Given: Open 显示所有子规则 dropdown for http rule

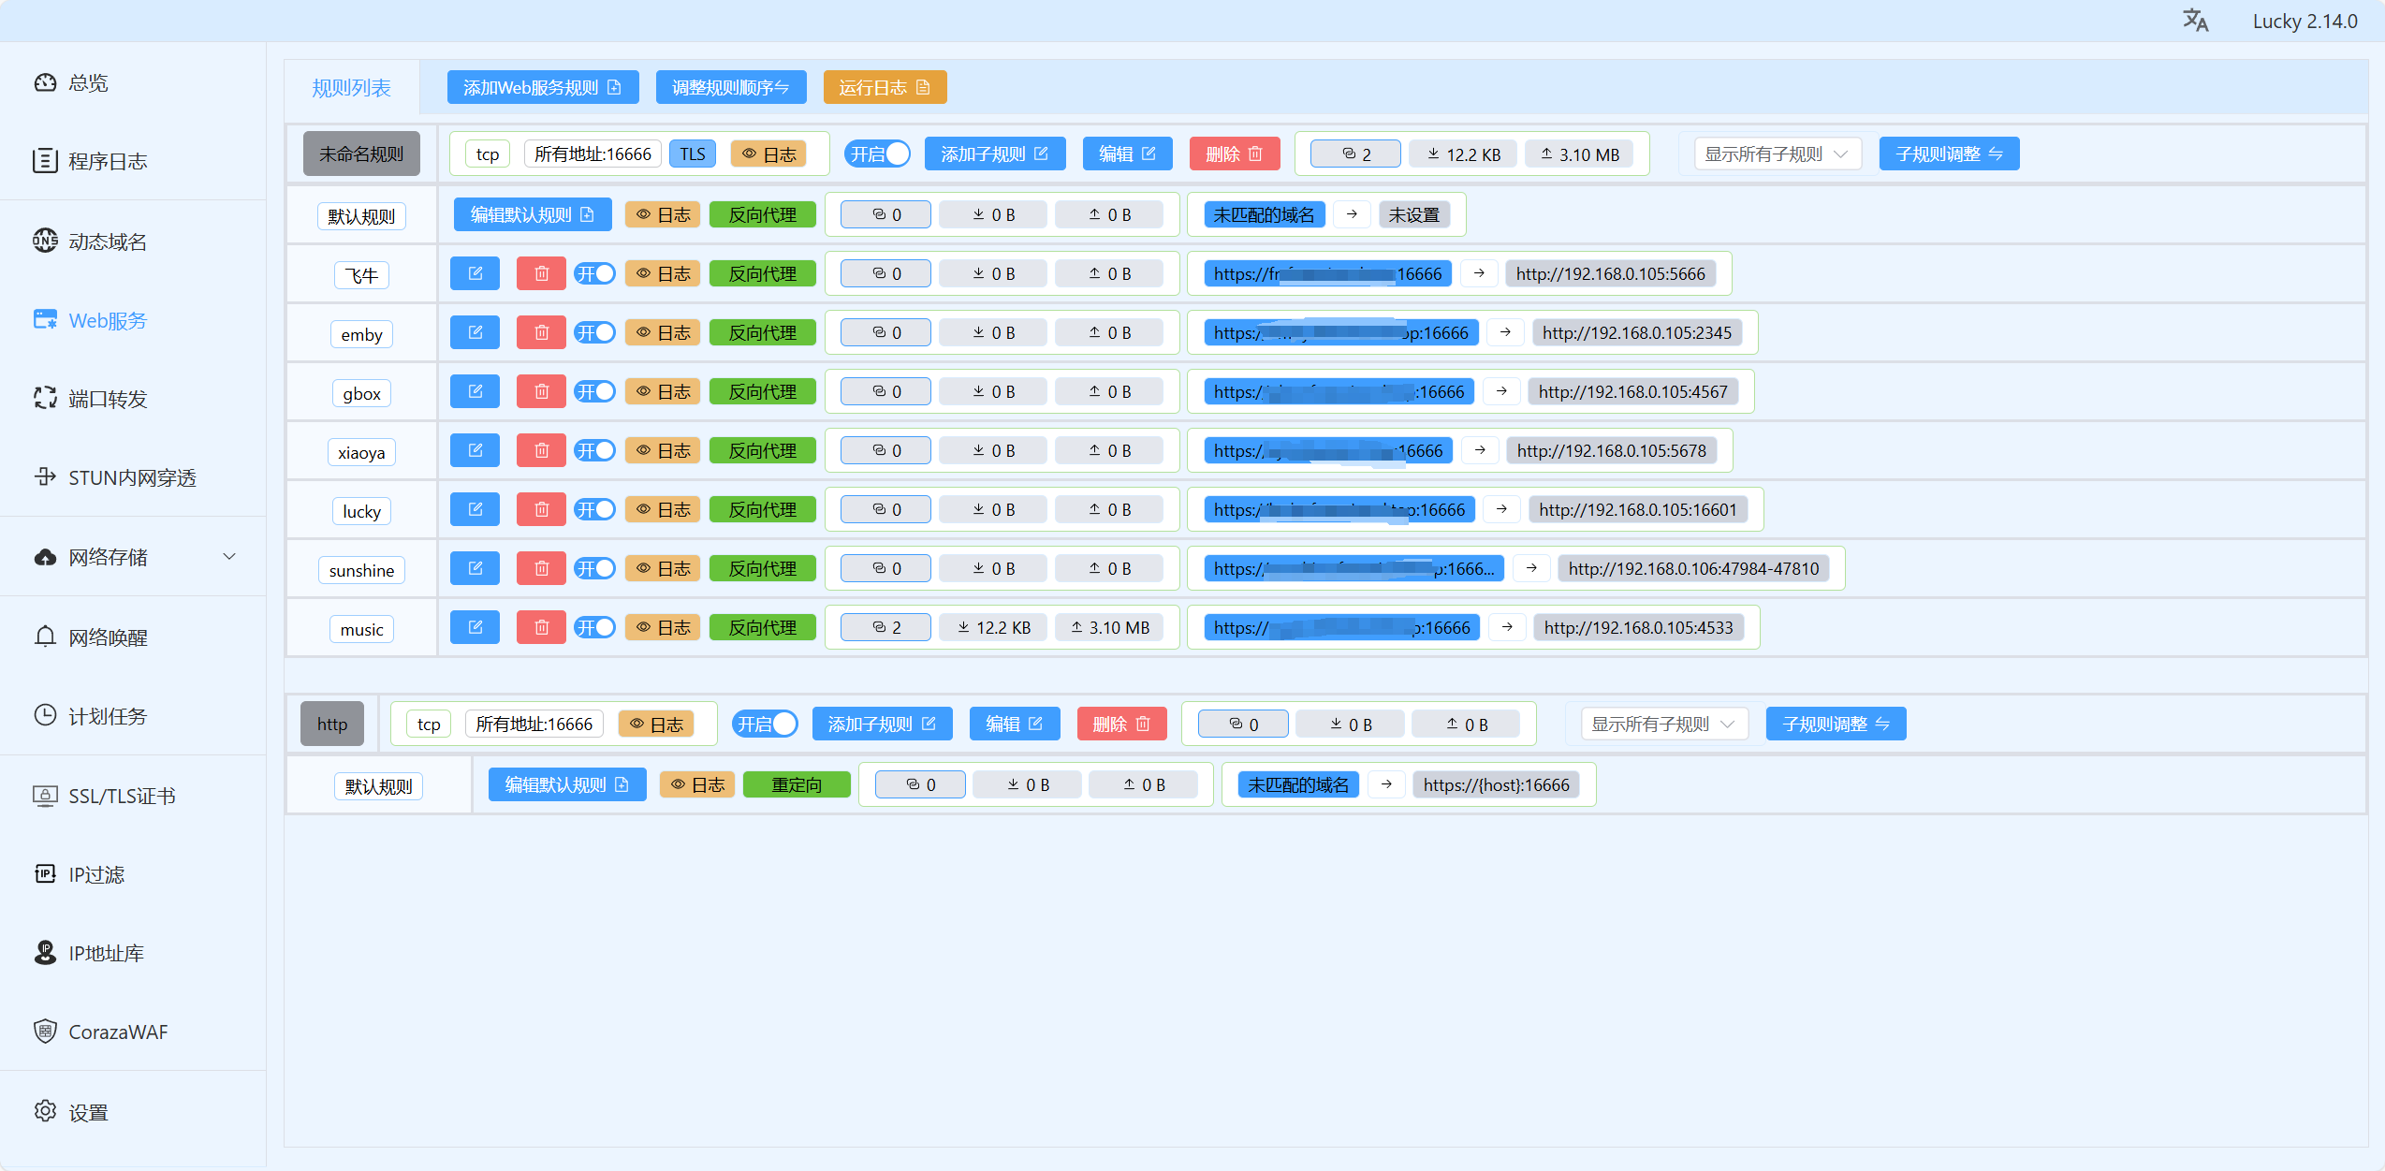Looking at the screenshot, I should click(1663, 724).
